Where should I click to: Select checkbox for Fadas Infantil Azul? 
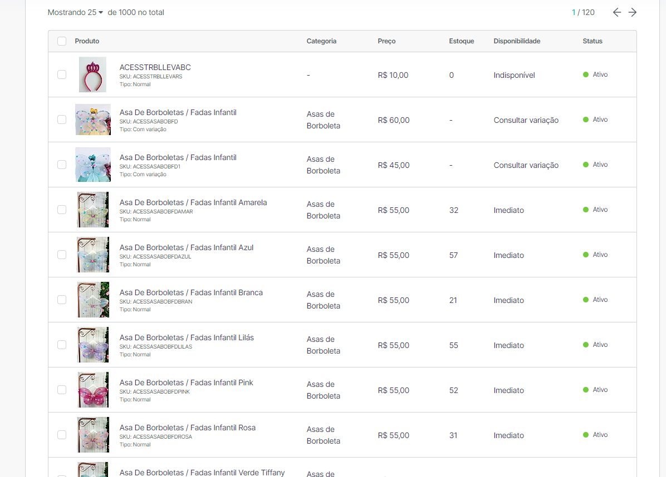tap(62, 255)
